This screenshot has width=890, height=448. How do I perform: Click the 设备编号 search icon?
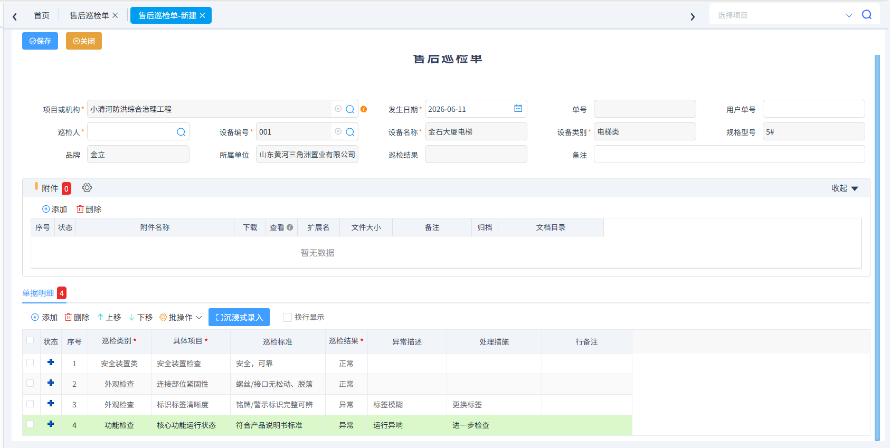[x=350, y=132]
